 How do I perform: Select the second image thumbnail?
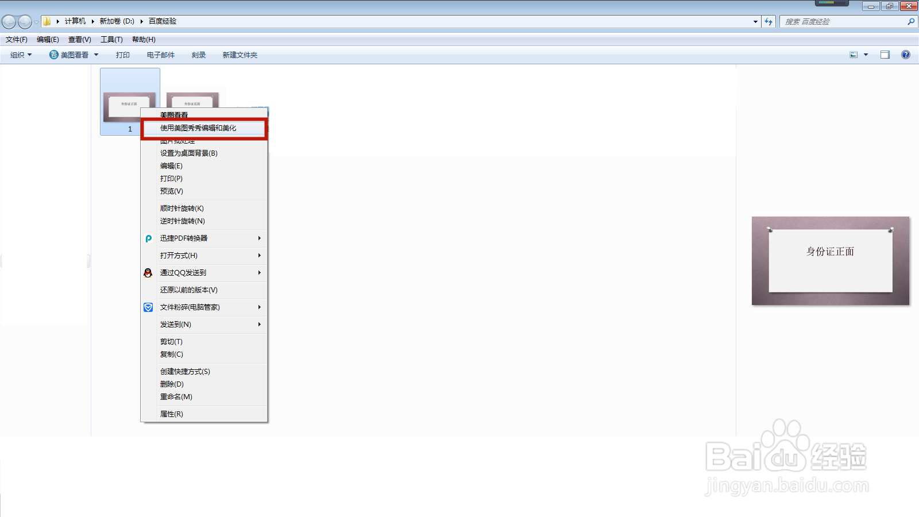click(x=192, y=99)
